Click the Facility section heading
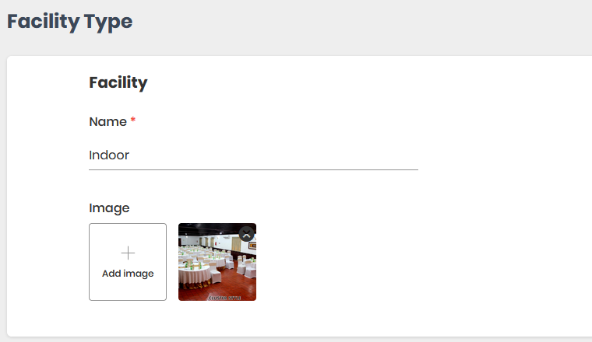592x342 pixels. tap(118, 82)
